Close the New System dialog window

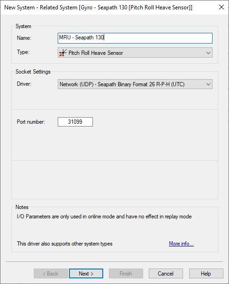[221, 7]
